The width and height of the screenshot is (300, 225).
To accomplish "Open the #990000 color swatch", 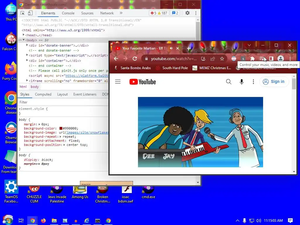I will [x=61, y=128].
